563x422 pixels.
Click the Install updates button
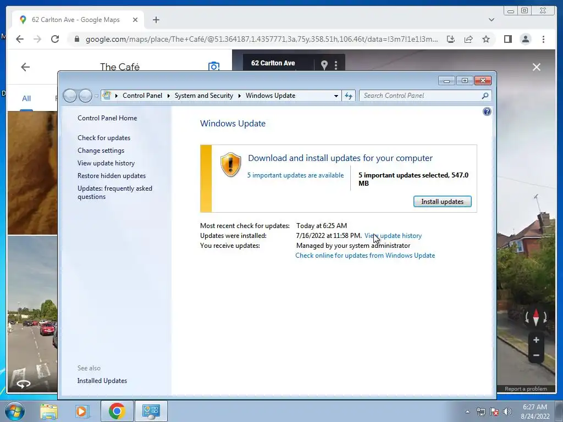(x=443, y=201)
